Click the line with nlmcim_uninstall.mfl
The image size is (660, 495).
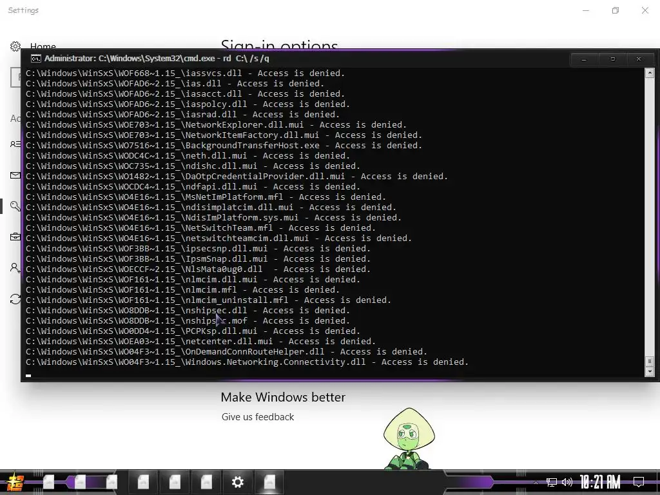click(208, 300)
